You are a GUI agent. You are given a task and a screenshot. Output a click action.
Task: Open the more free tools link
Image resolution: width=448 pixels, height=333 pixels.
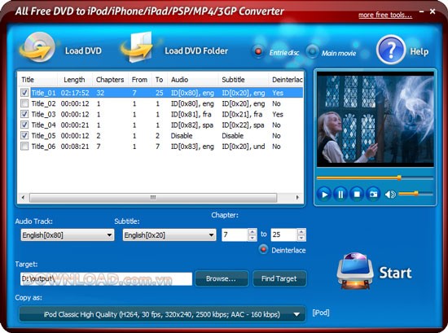tap(385, 15)
